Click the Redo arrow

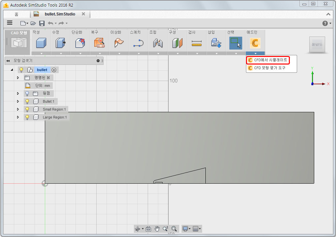(x=62, y=23)
